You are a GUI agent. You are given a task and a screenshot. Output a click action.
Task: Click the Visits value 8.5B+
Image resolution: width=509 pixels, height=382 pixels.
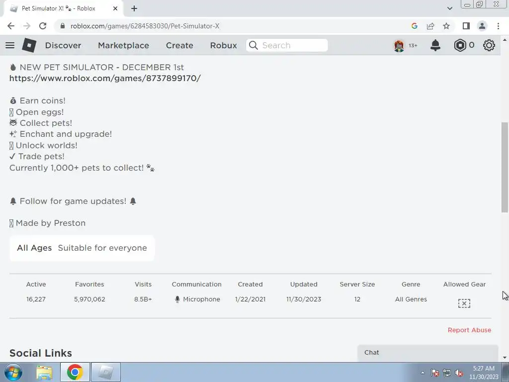(x=143, y=299)
